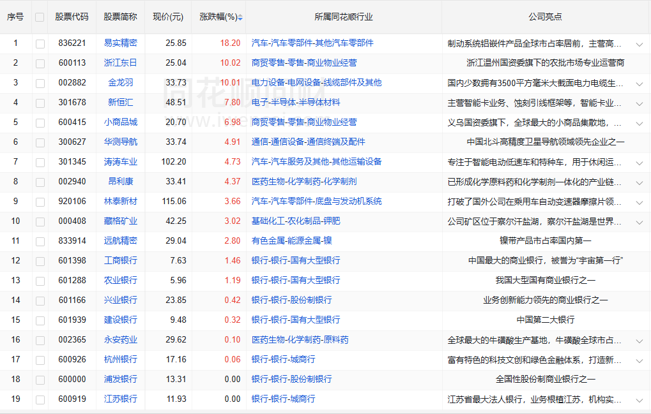Click stock code 300627

click(x=72, y=142)
